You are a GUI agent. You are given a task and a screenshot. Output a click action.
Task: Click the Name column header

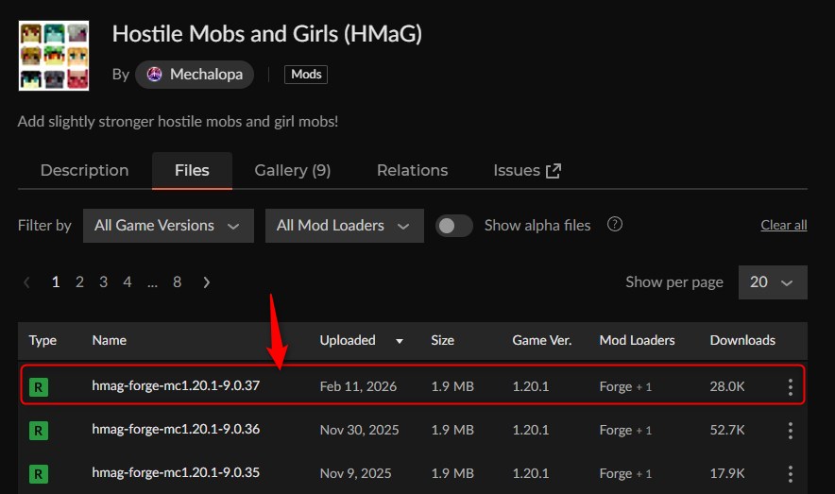[x=110, y=340]
